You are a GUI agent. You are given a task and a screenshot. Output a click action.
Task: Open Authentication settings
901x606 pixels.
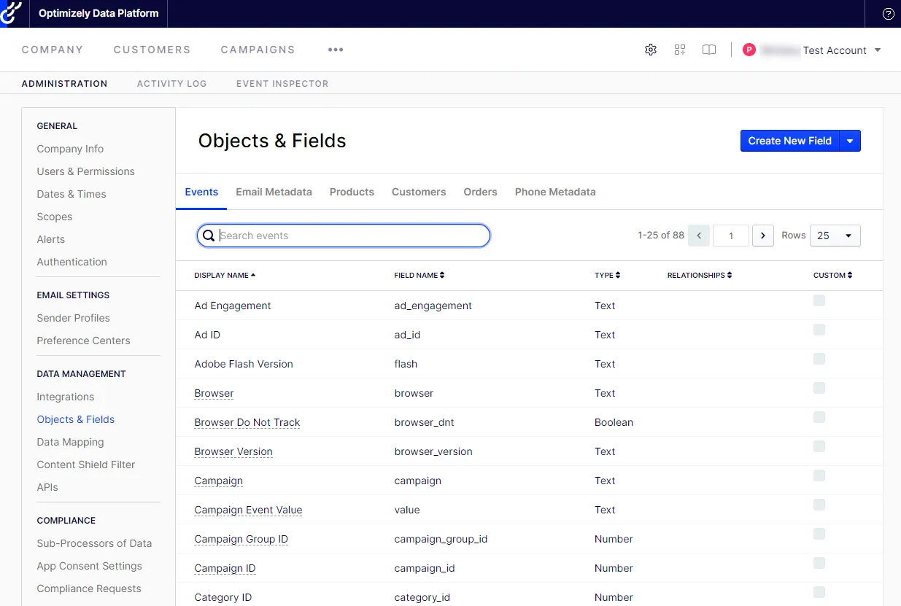click(71, 262)
